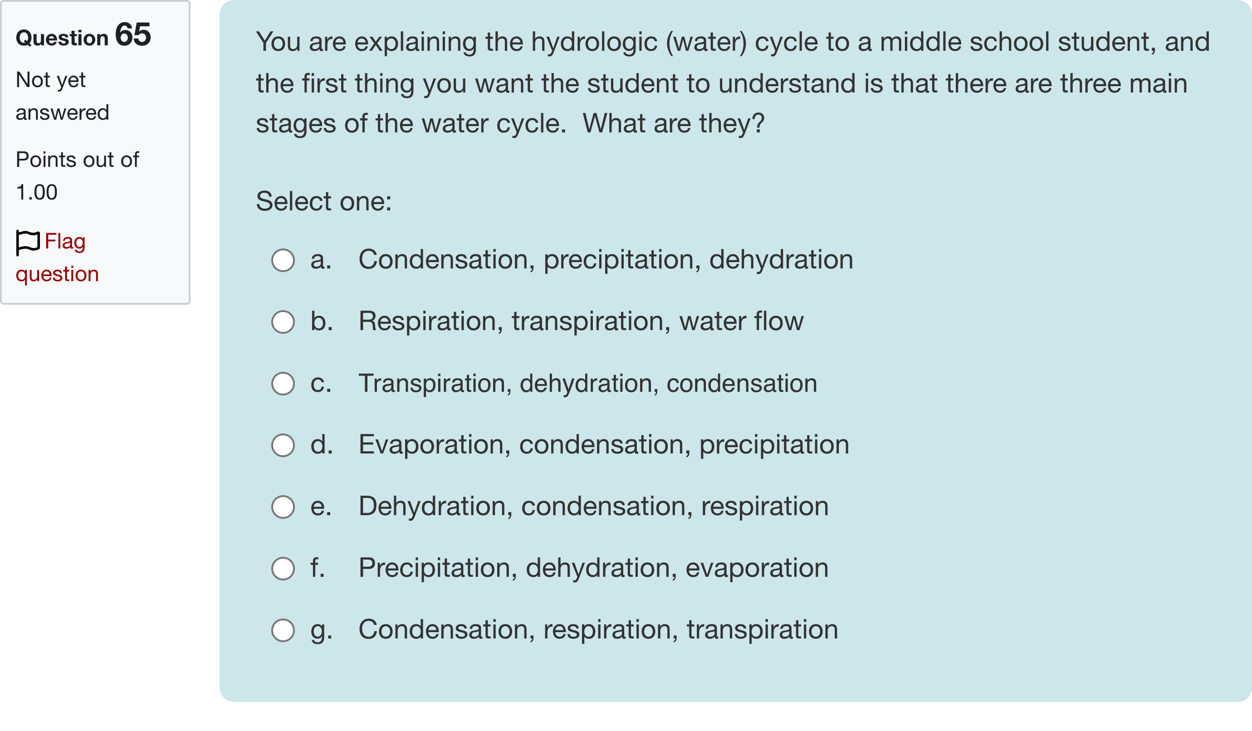Click answer text "Condensation, precipitation, dehydration"

606,260
